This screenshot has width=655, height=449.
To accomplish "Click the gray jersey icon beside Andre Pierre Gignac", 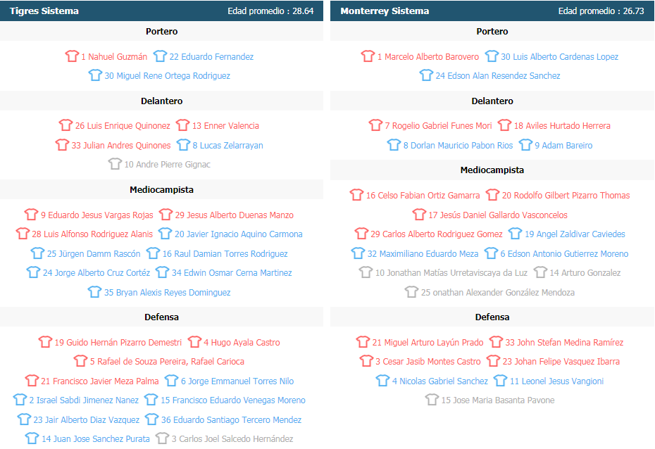I will coord(115,163).
